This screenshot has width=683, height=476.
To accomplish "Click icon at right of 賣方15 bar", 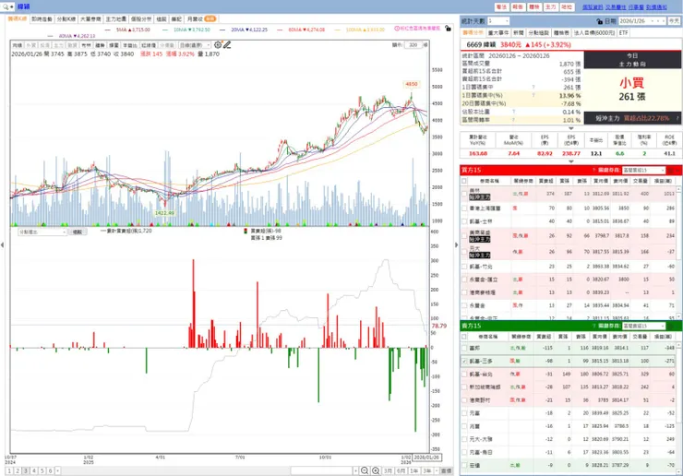I will (x=671, y=326).
